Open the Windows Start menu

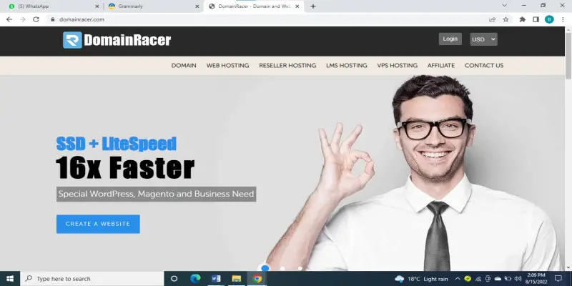(x=10, y=279)
